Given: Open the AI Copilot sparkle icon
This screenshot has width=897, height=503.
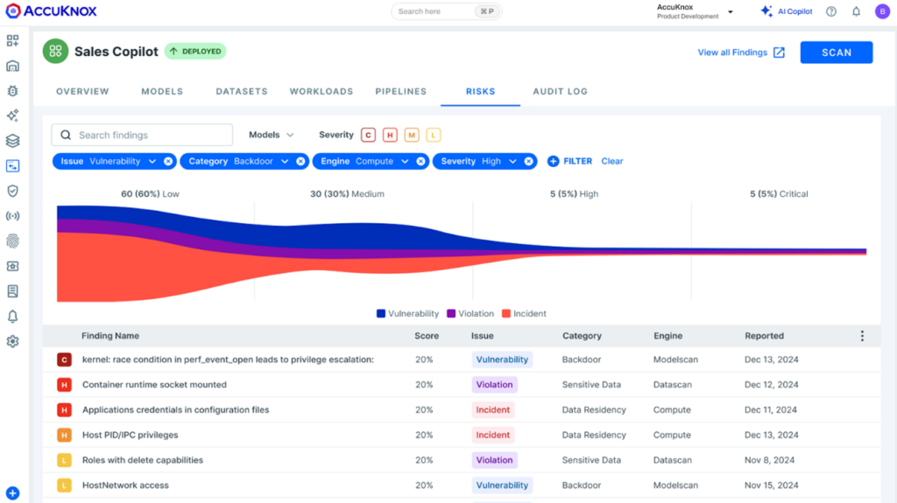Looking at the screenshot, I should [766, 11].
